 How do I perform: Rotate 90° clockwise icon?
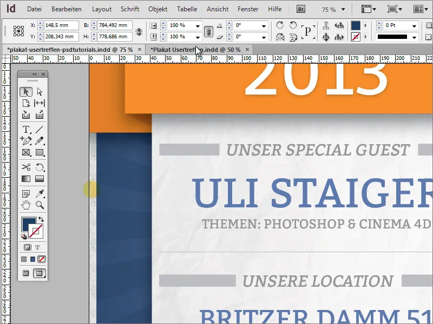pos(280,25)
